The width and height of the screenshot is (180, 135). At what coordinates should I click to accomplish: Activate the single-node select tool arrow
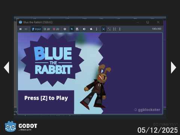[x=72, y=29]
